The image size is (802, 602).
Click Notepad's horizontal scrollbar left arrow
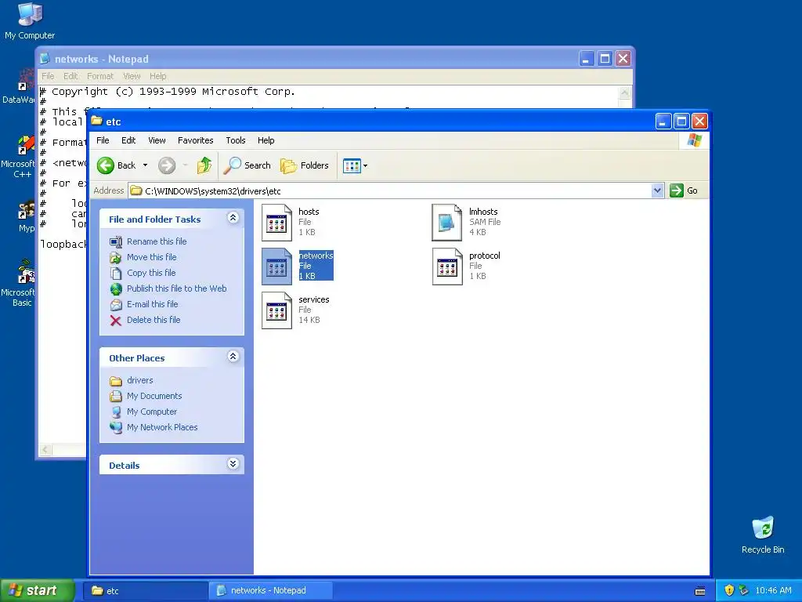(x=45, y=449)
